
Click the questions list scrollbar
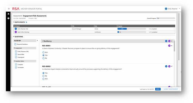click(x=174, y=46)
